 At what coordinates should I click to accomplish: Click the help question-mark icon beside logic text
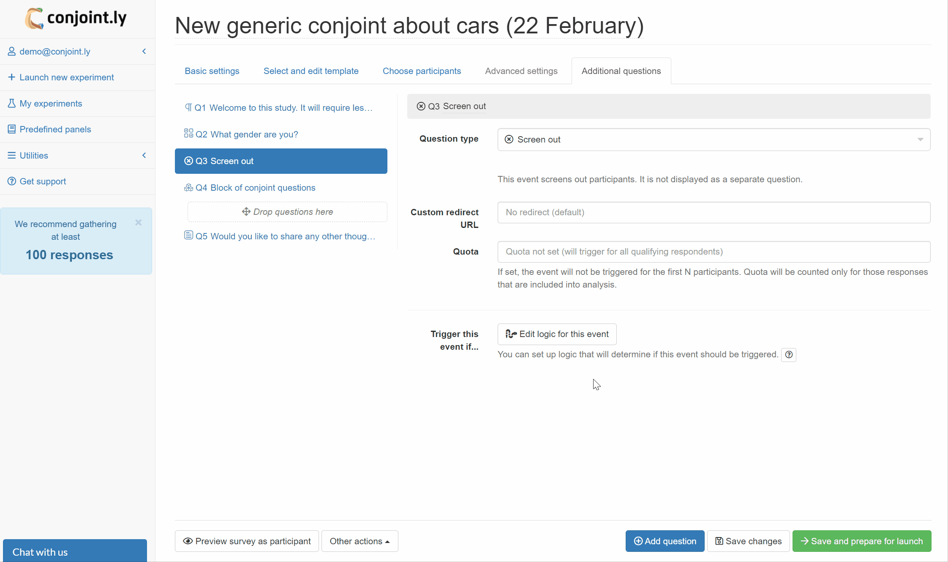click(x=788, y=355)
